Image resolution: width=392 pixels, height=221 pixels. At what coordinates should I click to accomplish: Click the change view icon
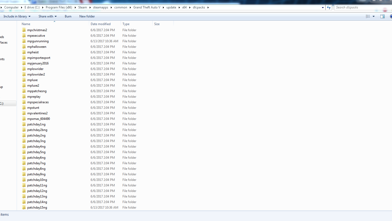click(x=368, y=16)
